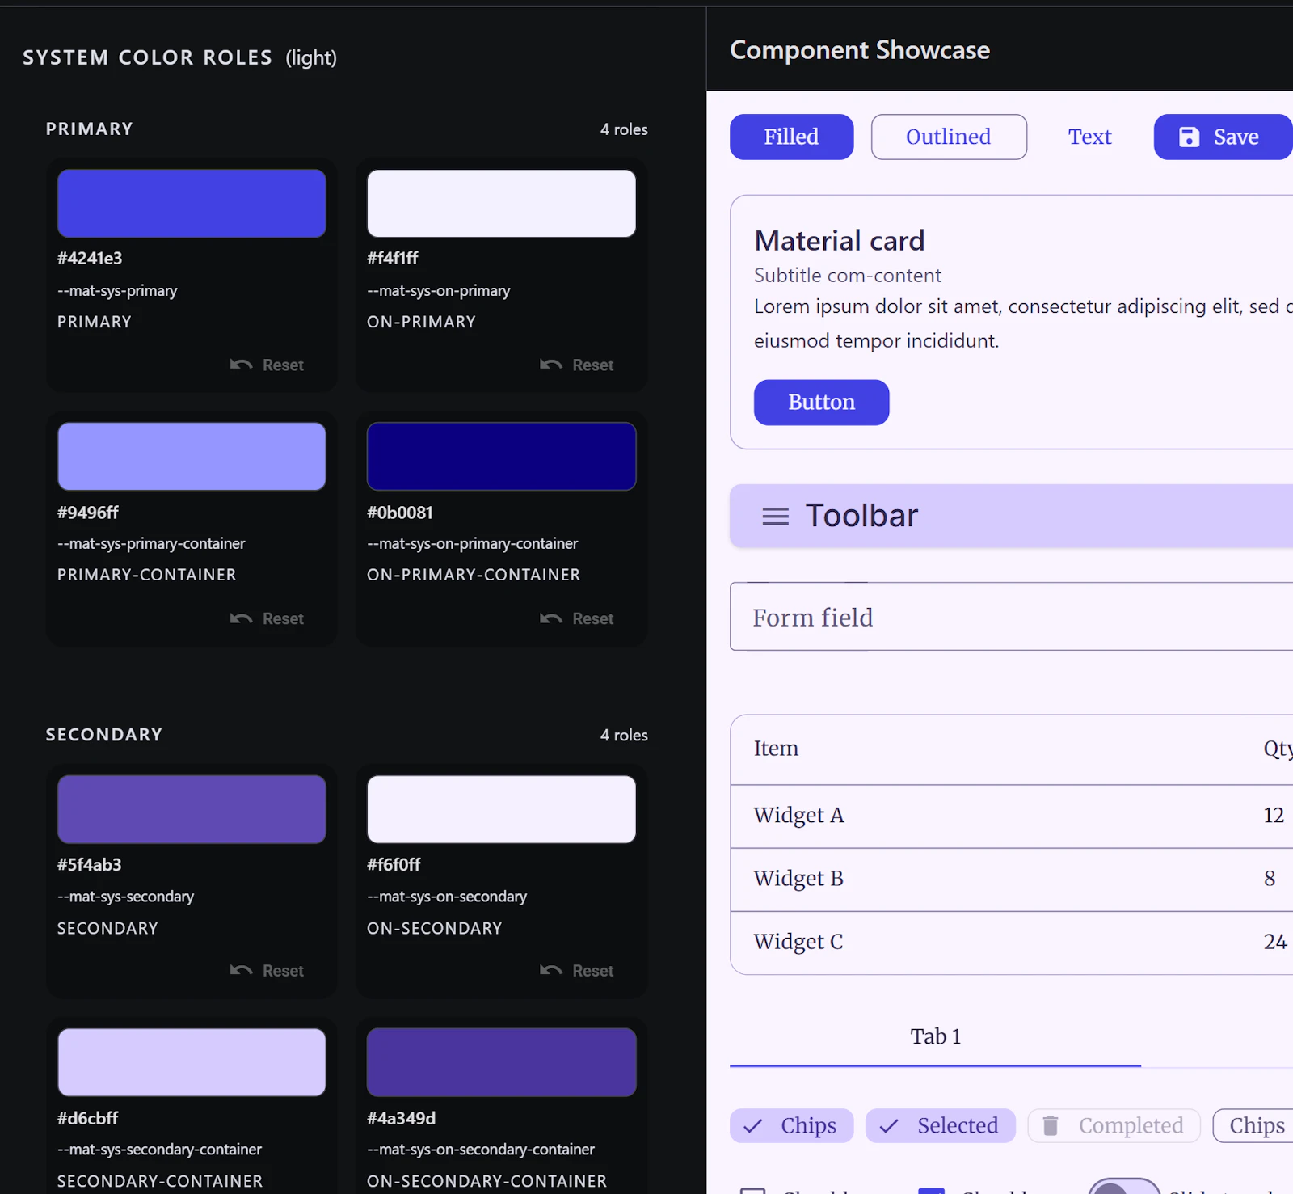Click the Button inside Material card
This screenshot has height=1194, width=1293.
click(821, 402)
